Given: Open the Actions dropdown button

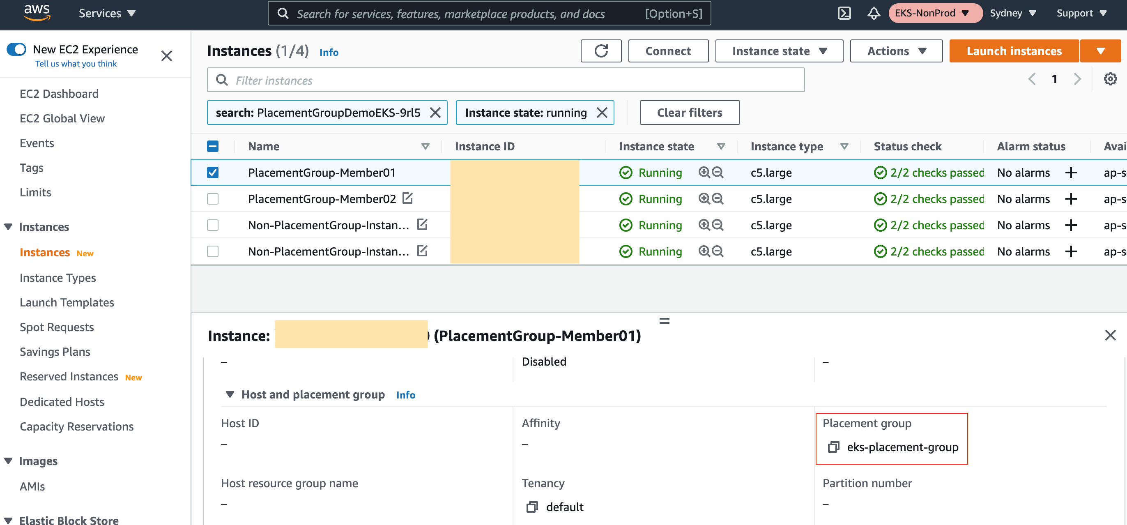Looking at the screenshot, I should point(896,51).
